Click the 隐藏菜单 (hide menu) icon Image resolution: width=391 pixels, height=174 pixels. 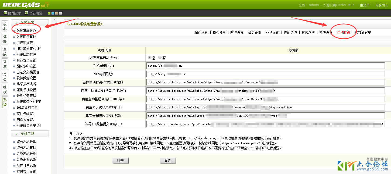point(5,13)
